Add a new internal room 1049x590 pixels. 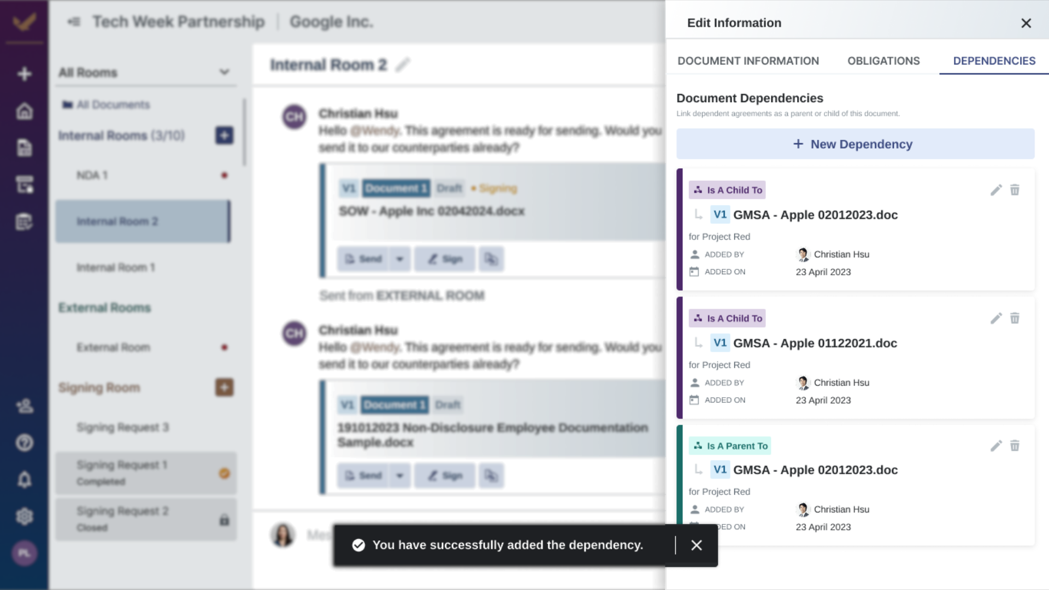[224, 135]
